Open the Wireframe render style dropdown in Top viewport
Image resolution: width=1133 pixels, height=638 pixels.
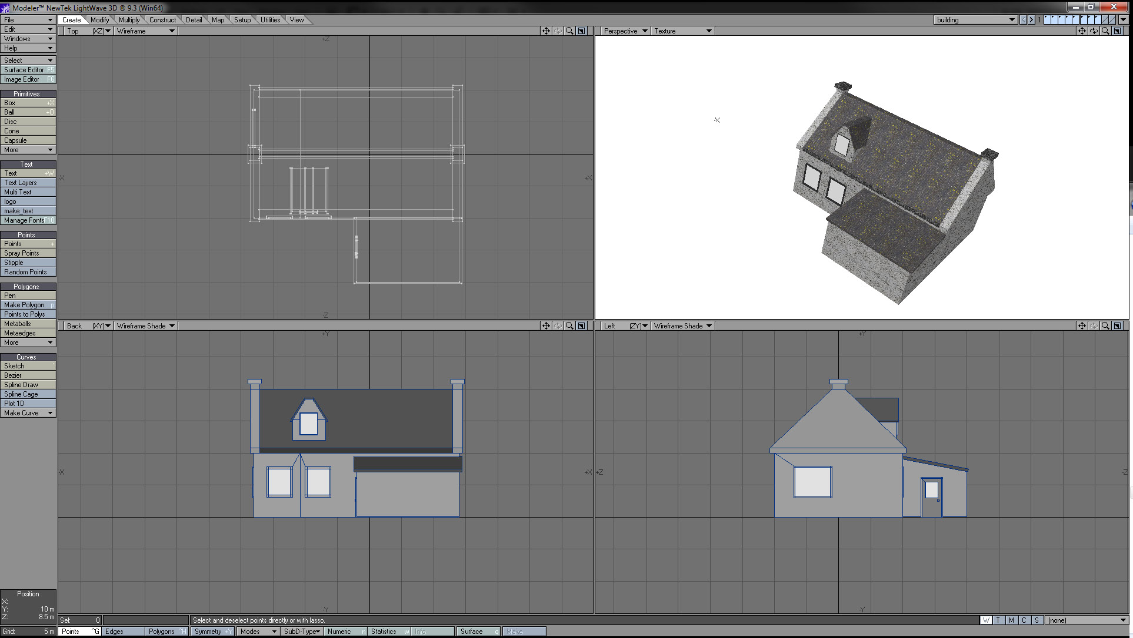click(145, 31)
